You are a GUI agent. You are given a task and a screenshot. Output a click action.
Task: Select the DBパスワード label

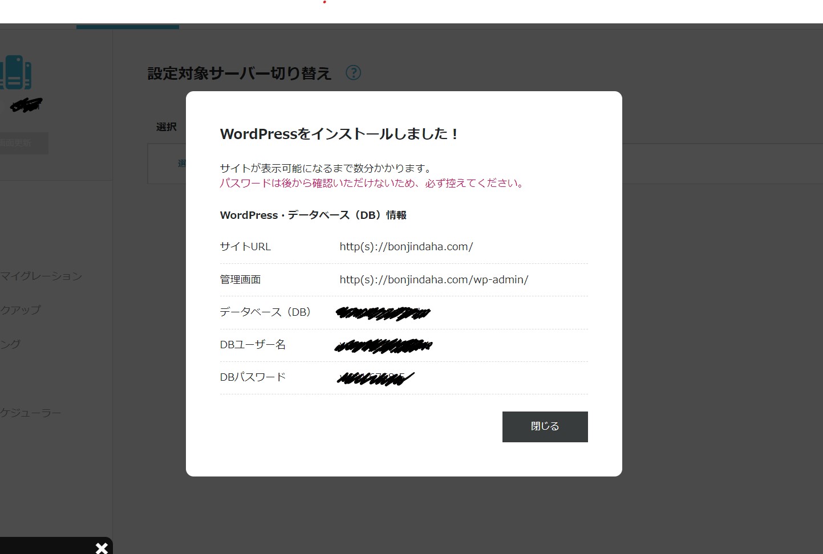tap(253, 377)
